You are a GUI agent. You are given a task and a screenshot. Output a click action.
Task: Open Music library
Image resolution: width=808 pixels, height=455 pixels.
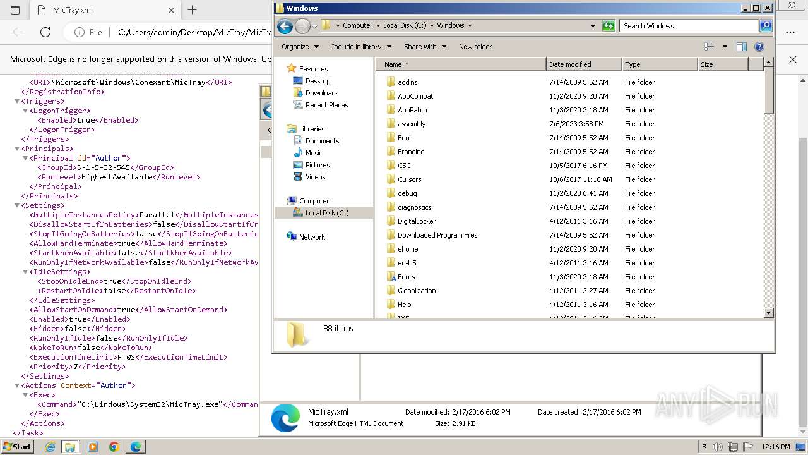tap(314, 153)
